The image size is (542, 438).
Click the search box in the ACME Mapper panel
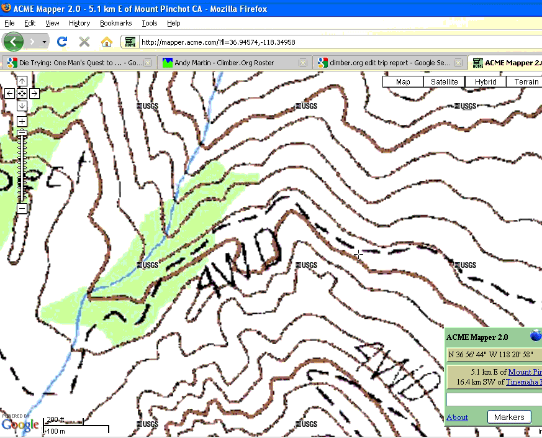pos(494,399)
